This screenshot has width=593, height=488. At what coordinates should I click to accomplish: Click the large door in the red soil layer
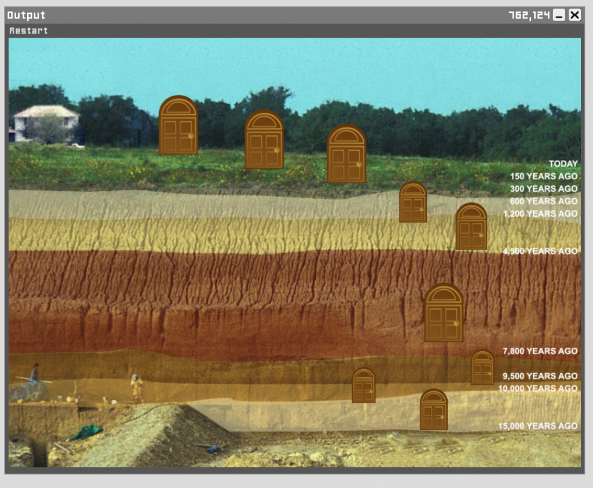443,312
